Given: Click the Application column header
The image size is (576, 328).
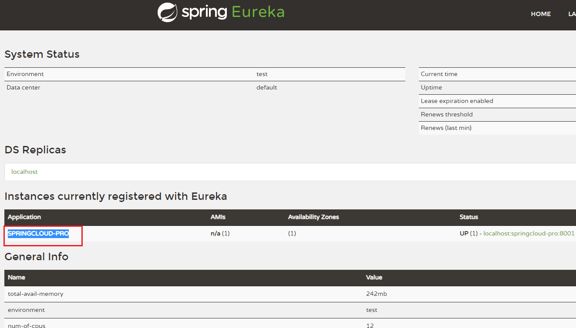Looking at the screenshot, I should point(24,217).
